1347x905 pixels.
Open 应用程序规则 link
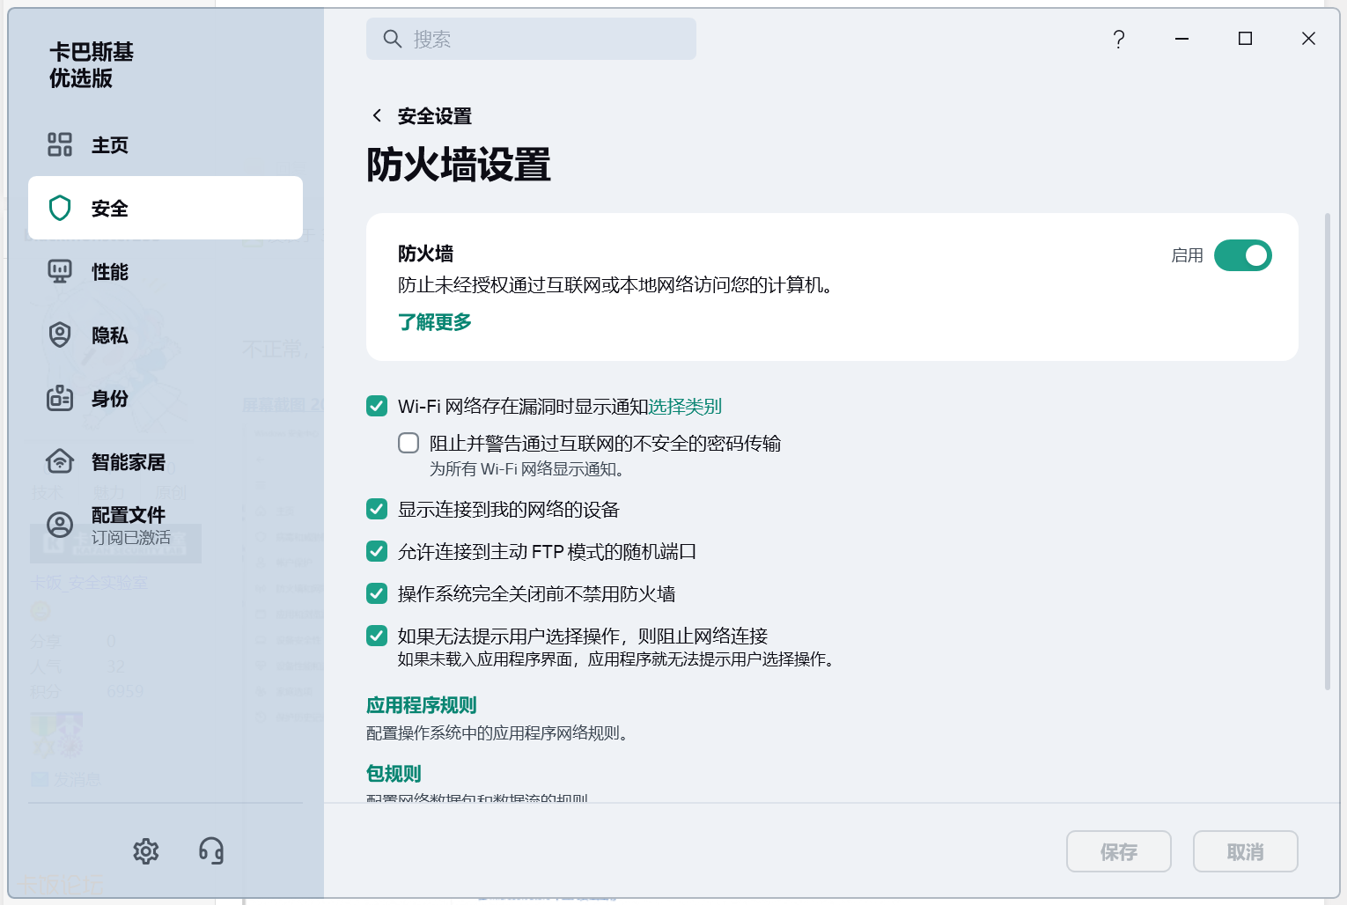[x=421, y=705]
